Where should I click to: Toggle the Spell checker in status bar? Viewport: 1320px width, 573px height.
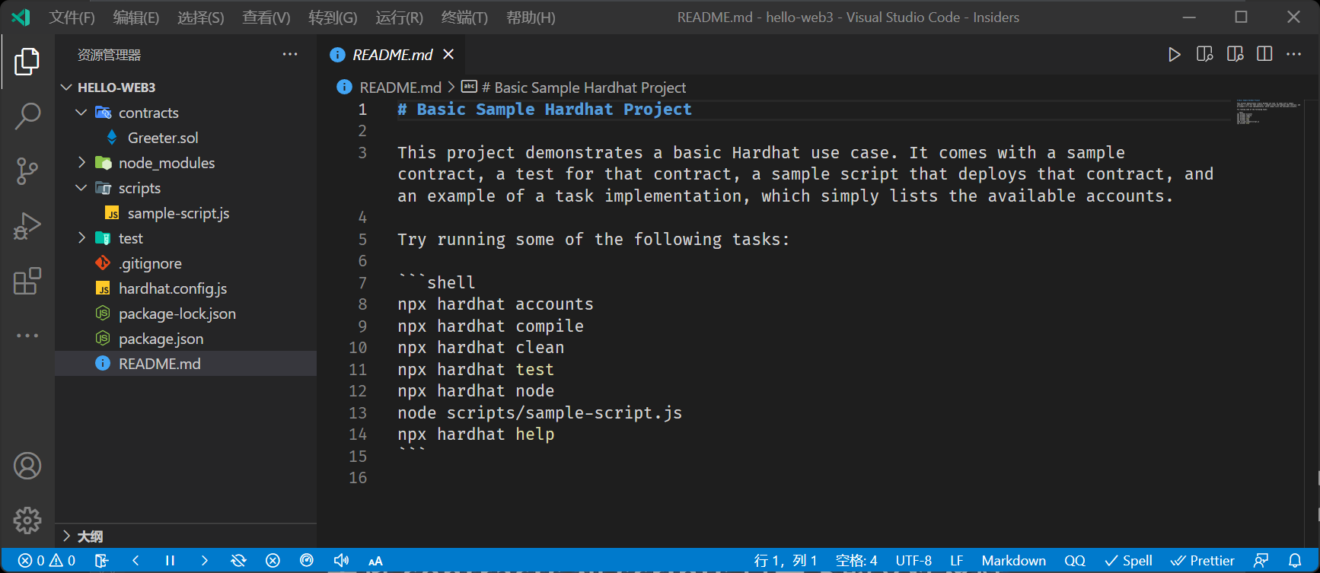pyautogui.click(x=1128, y=561)
